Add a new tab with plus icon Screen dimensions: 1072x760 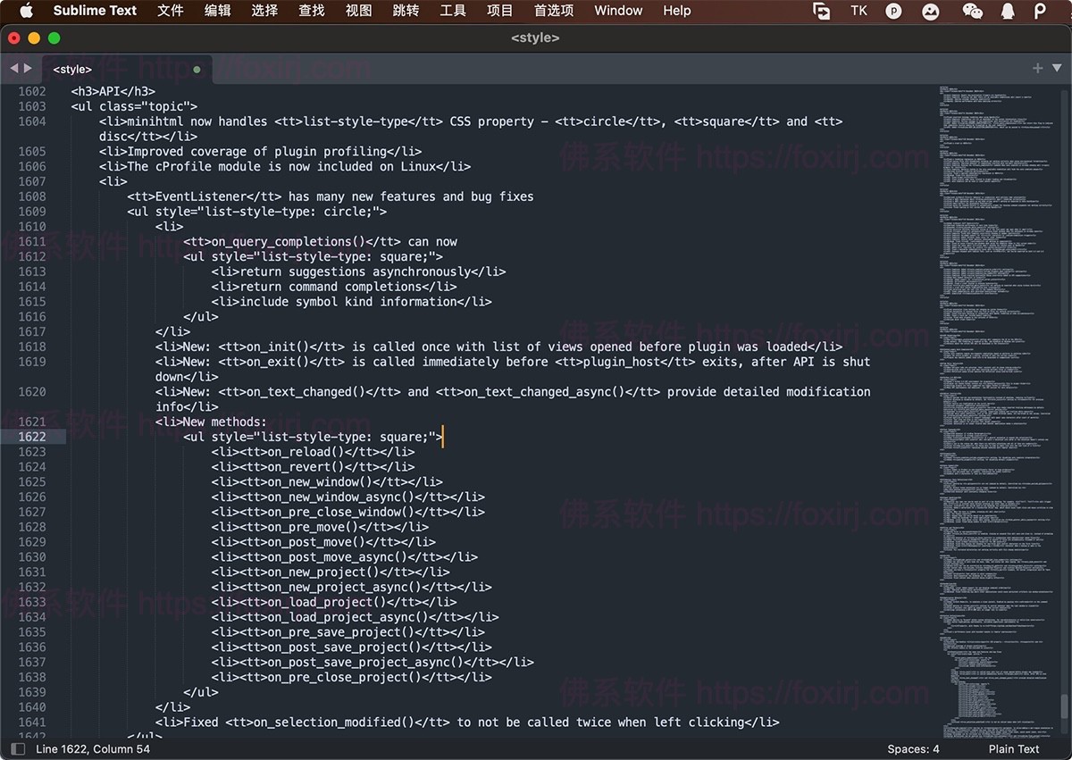pos(1037,69)
